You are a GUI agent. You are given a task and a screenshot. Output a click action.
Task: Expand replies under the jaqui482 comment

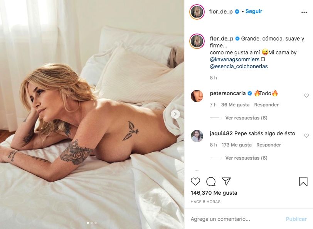point(246,158)
